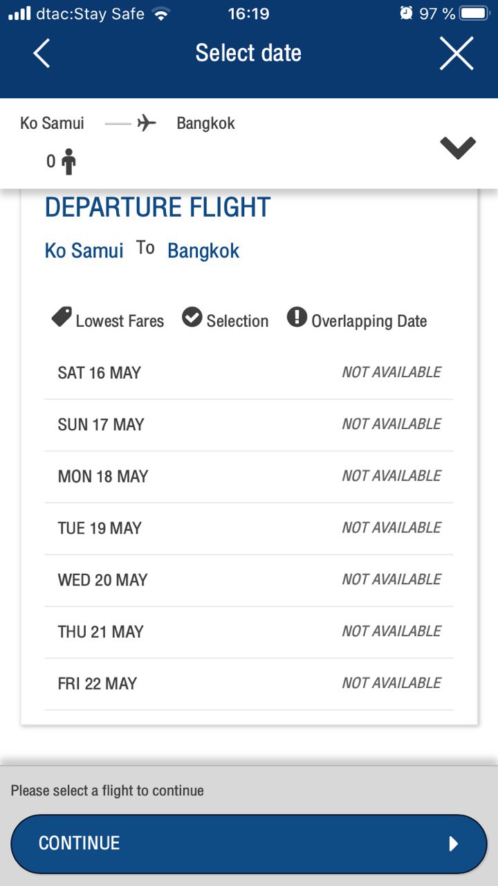498x886 pixels.
Task: Select SAT 16 MAY date row
Action: pos(249,373)
